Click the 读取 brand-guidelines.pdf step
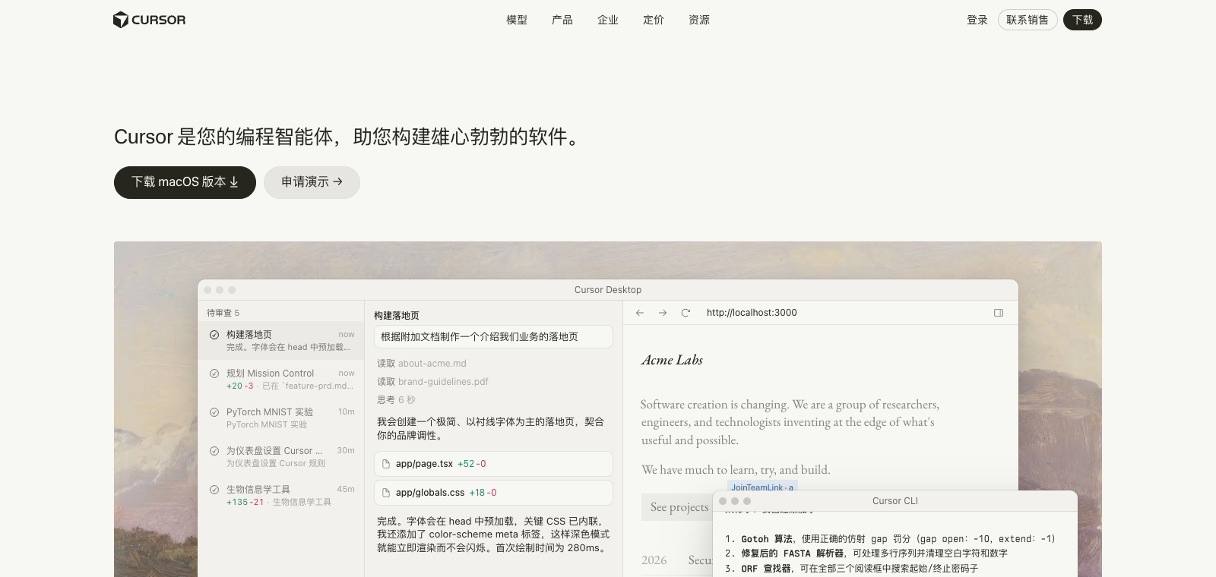The width and height of the screenshot is (1216, 577). 432,382
